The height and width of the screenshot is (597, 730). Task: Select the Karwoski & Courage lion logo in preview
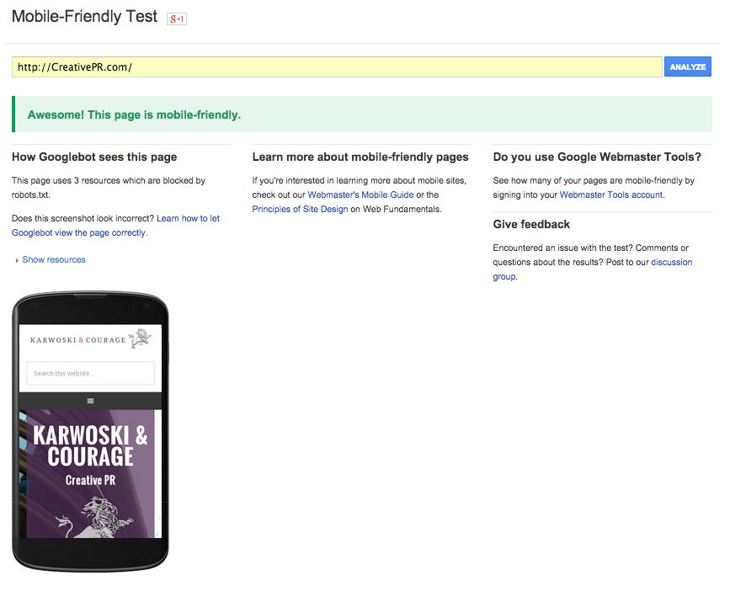tap(141, 338)
